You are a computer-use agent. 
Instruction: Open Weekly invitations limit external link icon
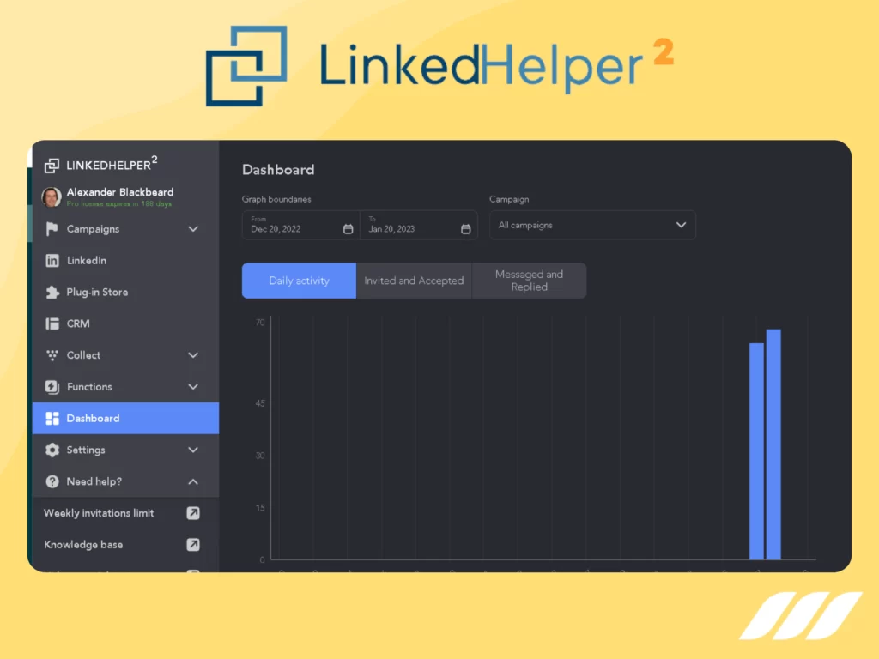pyautogui.click(x=193, y=513)
